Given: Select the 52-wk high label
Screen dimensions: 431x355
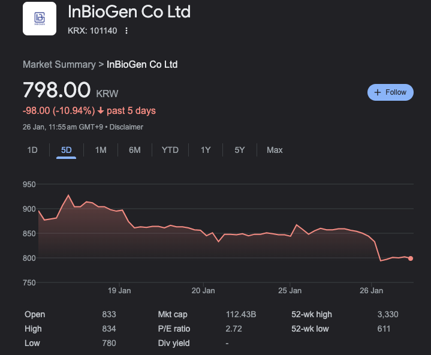Looking at the screenshot, I should (x=312, y=314).
